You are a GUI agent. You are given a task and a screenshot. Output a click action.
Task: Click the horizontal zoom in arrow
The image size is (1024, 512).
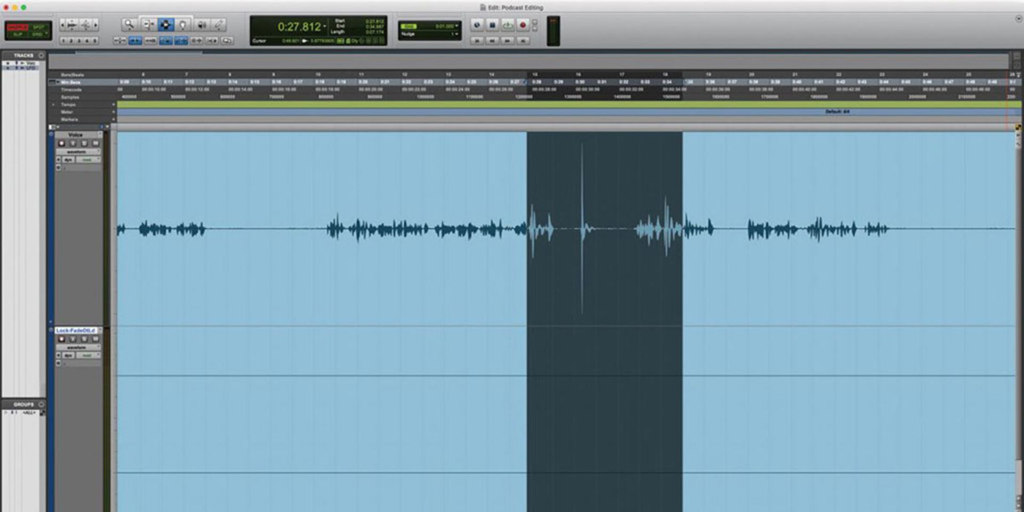tap(95, 25)
